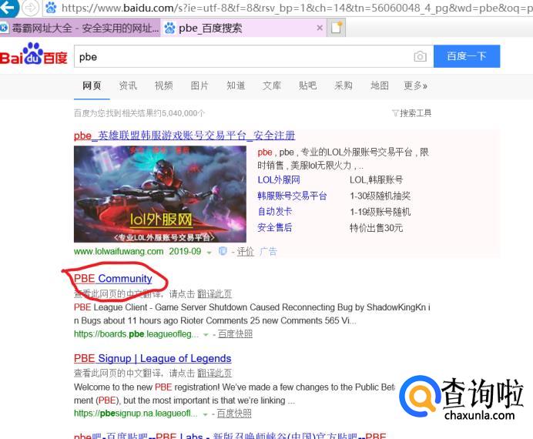Open 百度快照 for PBE Signup result
Viewport: 533px width, 439px height.
tap(234, 414)
